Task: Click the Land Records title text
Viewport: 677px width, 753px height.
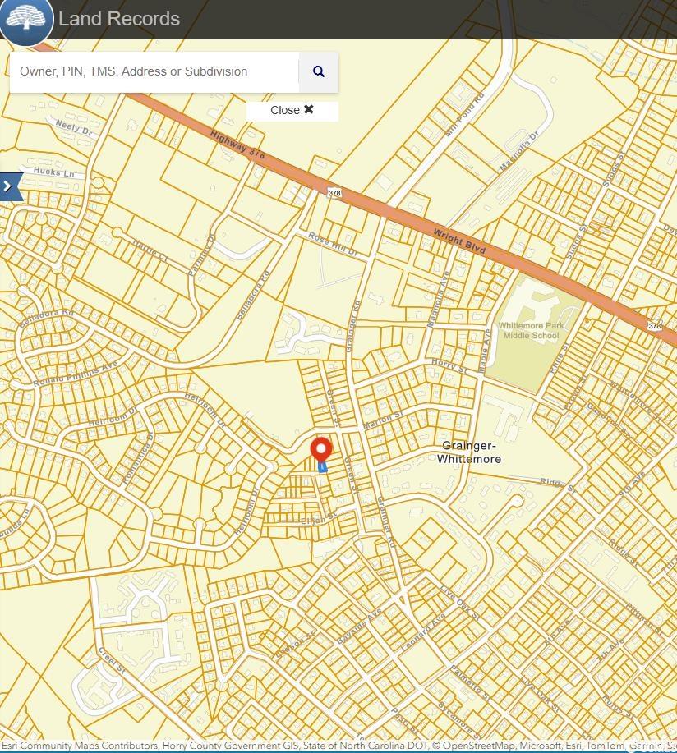Action: click(x=119, y=19)
